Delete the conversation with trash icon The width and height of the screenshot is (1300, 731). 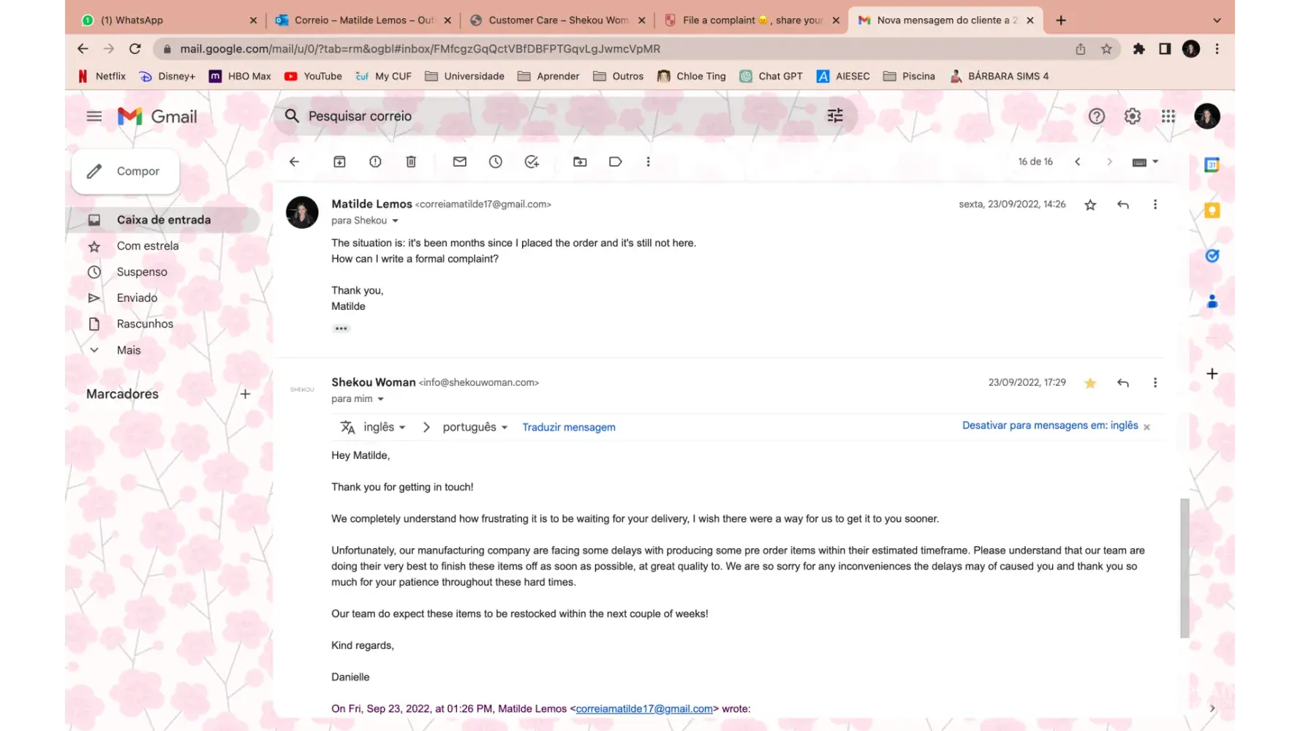pyautogui.click(x=411, y=162)
